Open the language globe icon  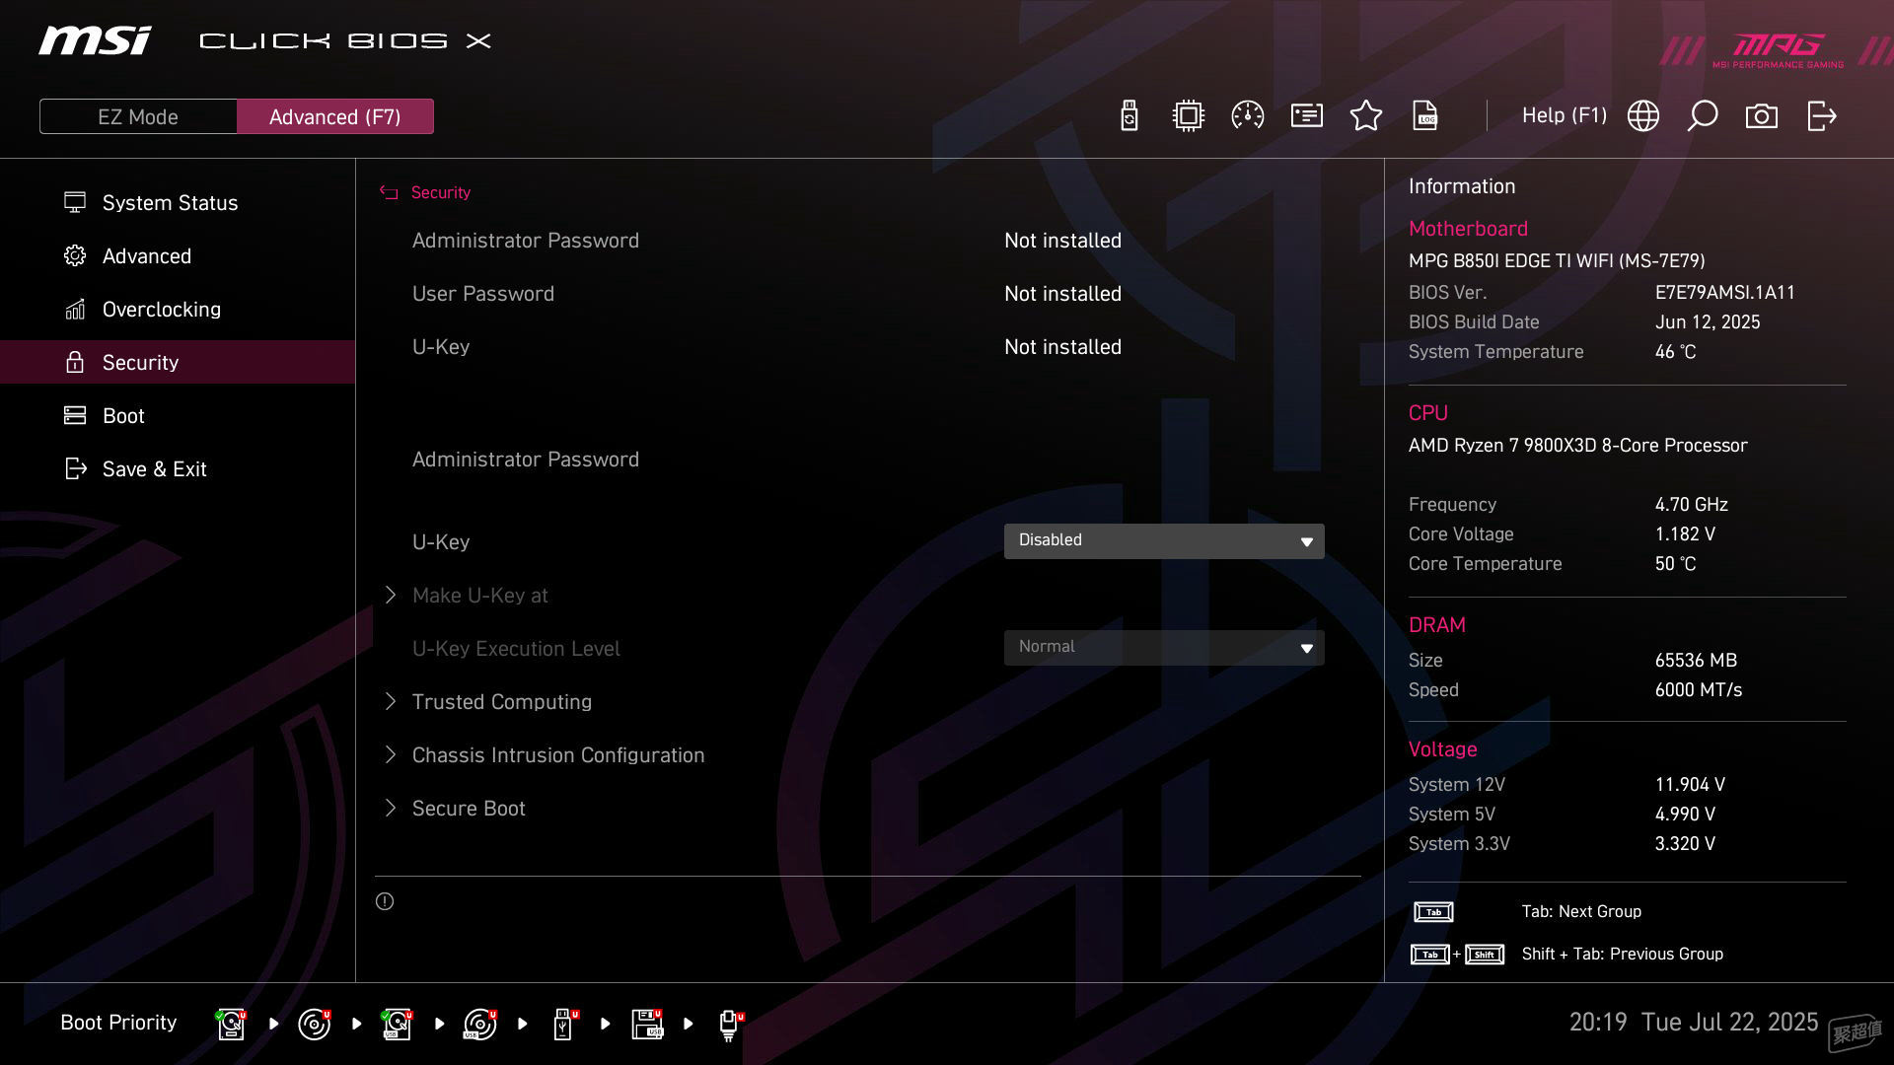(x=1643, y=116)
